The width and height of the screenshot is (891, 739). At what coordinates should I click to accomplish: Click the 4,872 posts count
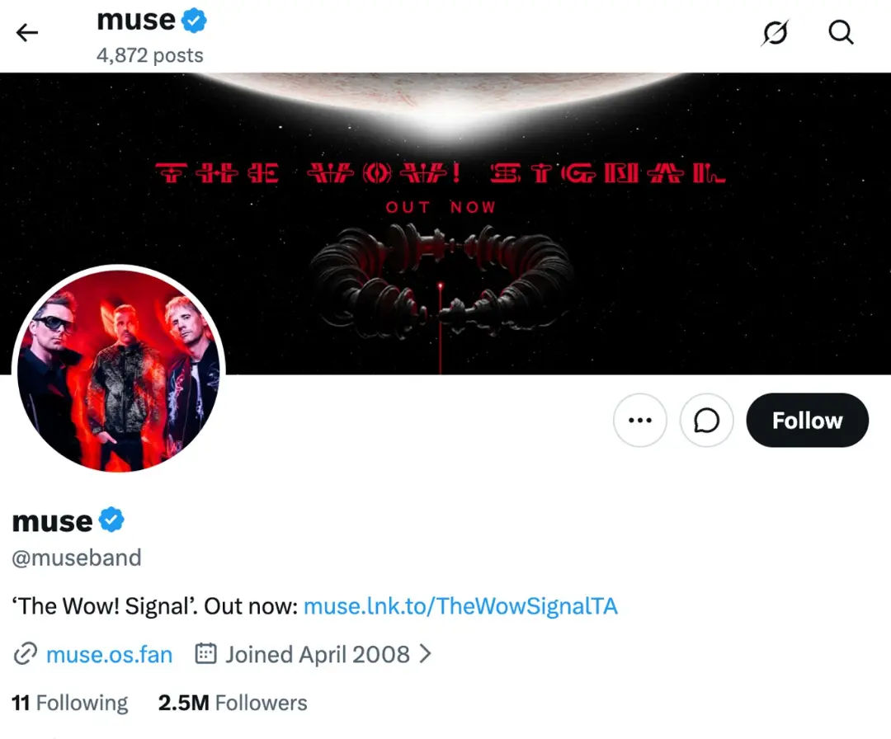(x=150, y=55)
